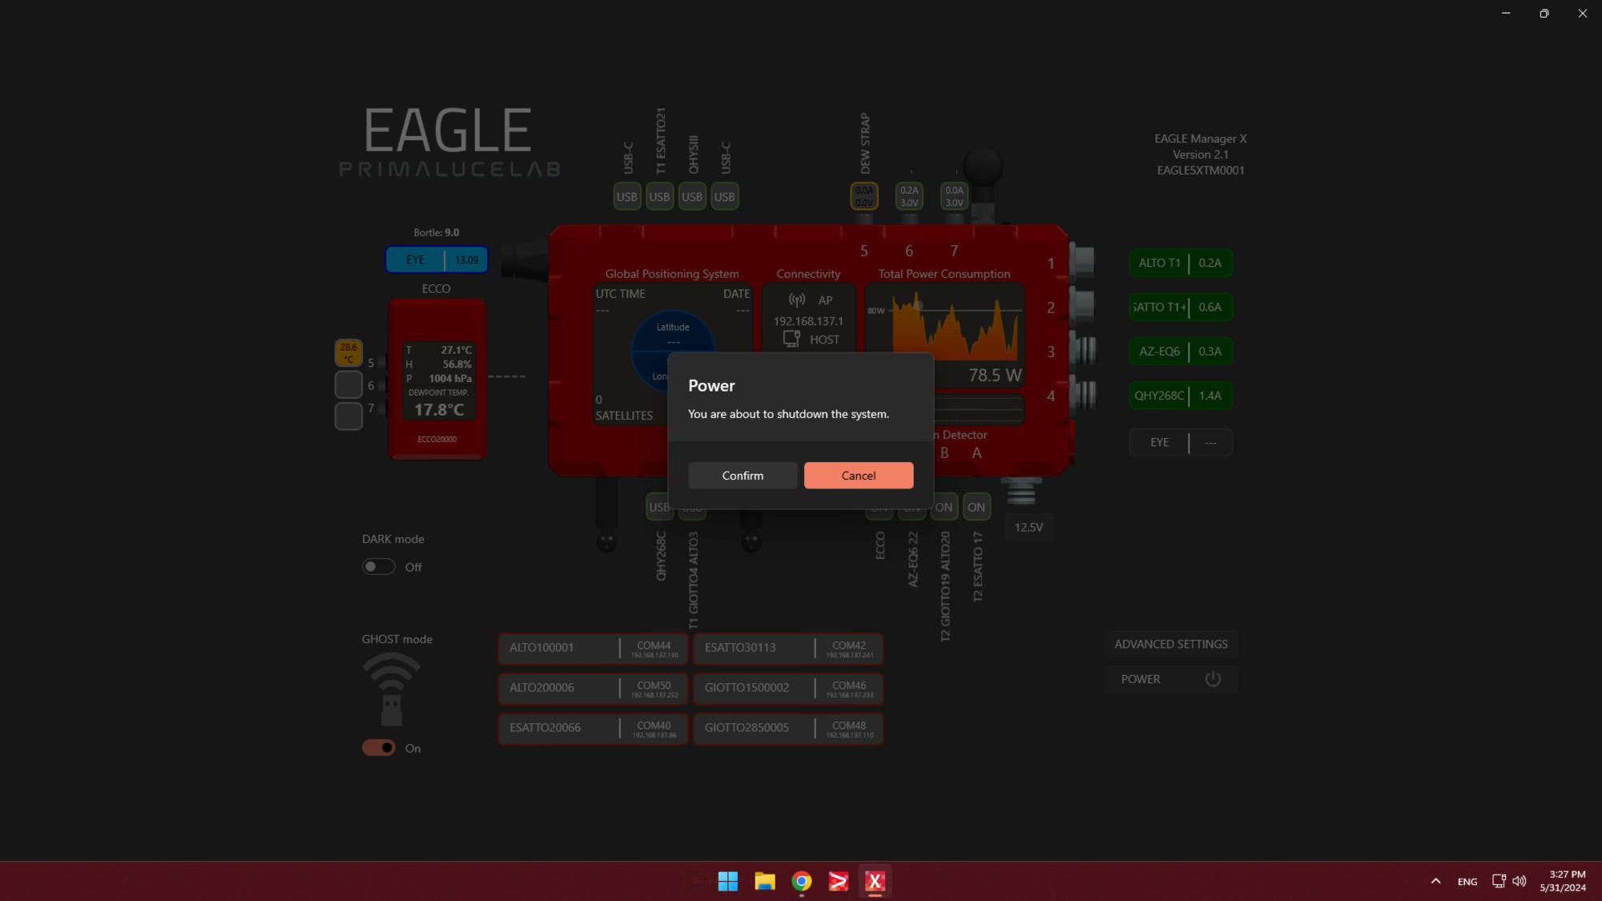Select ALTO100001 COM44 device
Viewport: 1602px width, 901px height.
tap(593, 648)
